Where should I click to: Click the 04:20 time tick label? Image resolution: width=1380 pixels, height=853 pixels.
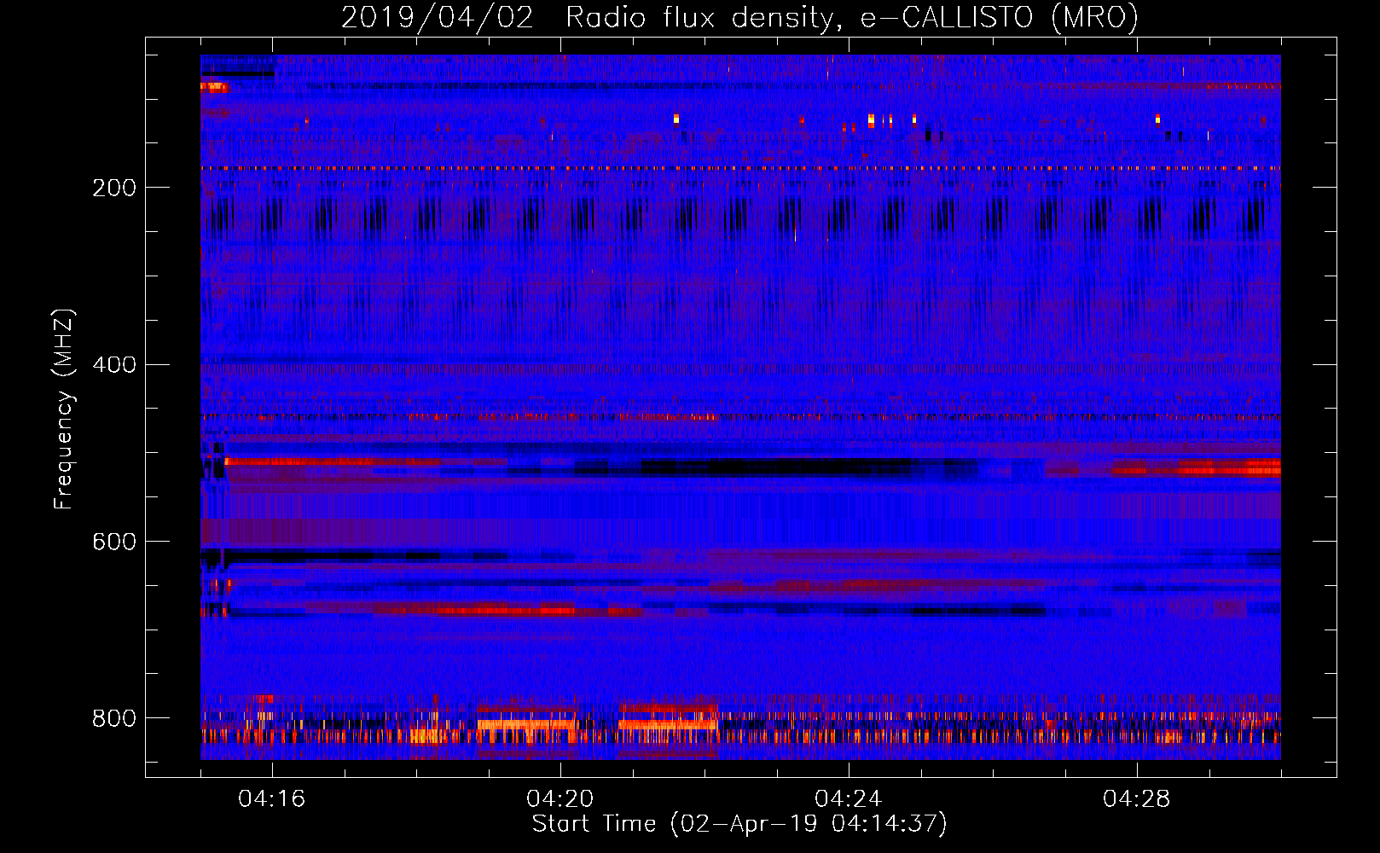(x=560, y=799)
